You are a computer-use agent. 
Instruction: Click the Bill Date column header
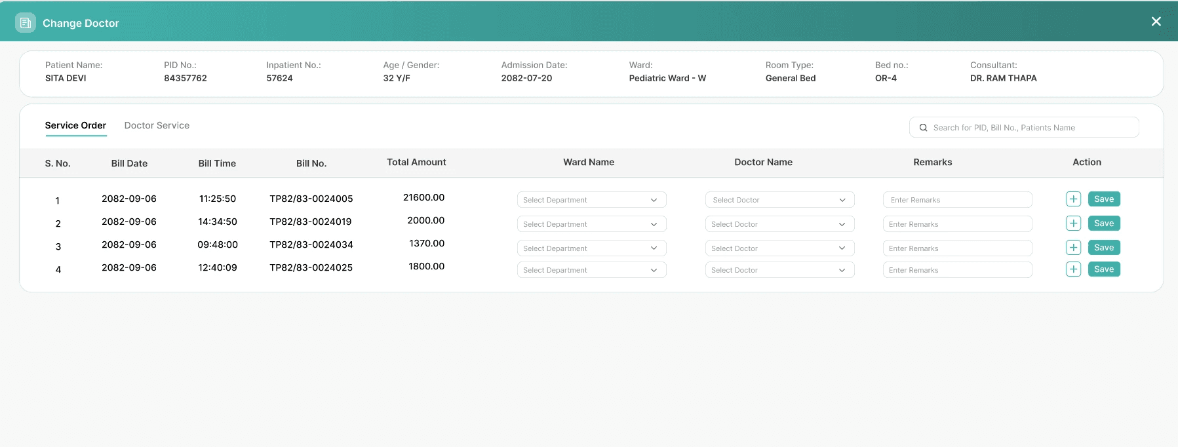coord(129,163)
